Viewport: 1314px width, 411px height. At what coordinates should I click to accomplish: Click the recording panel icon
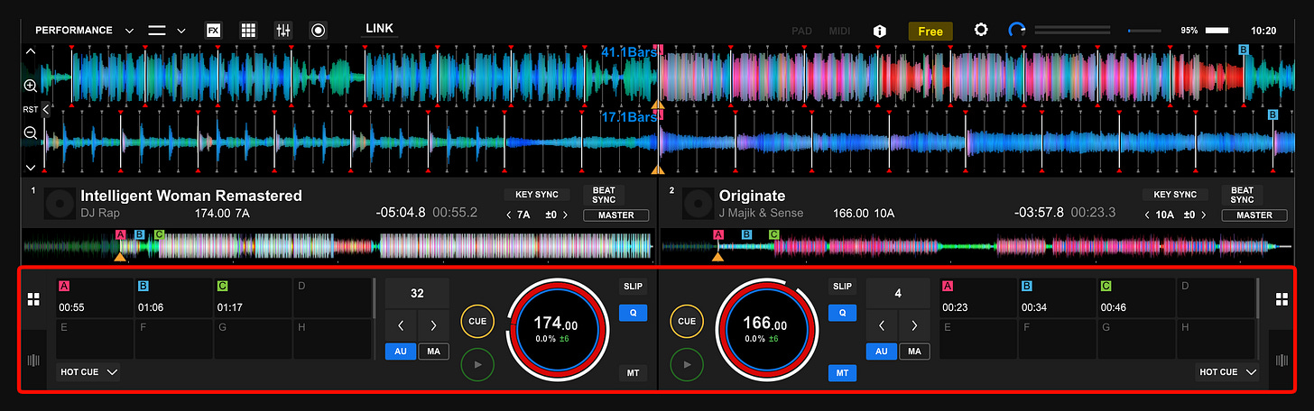coord(318,30)
